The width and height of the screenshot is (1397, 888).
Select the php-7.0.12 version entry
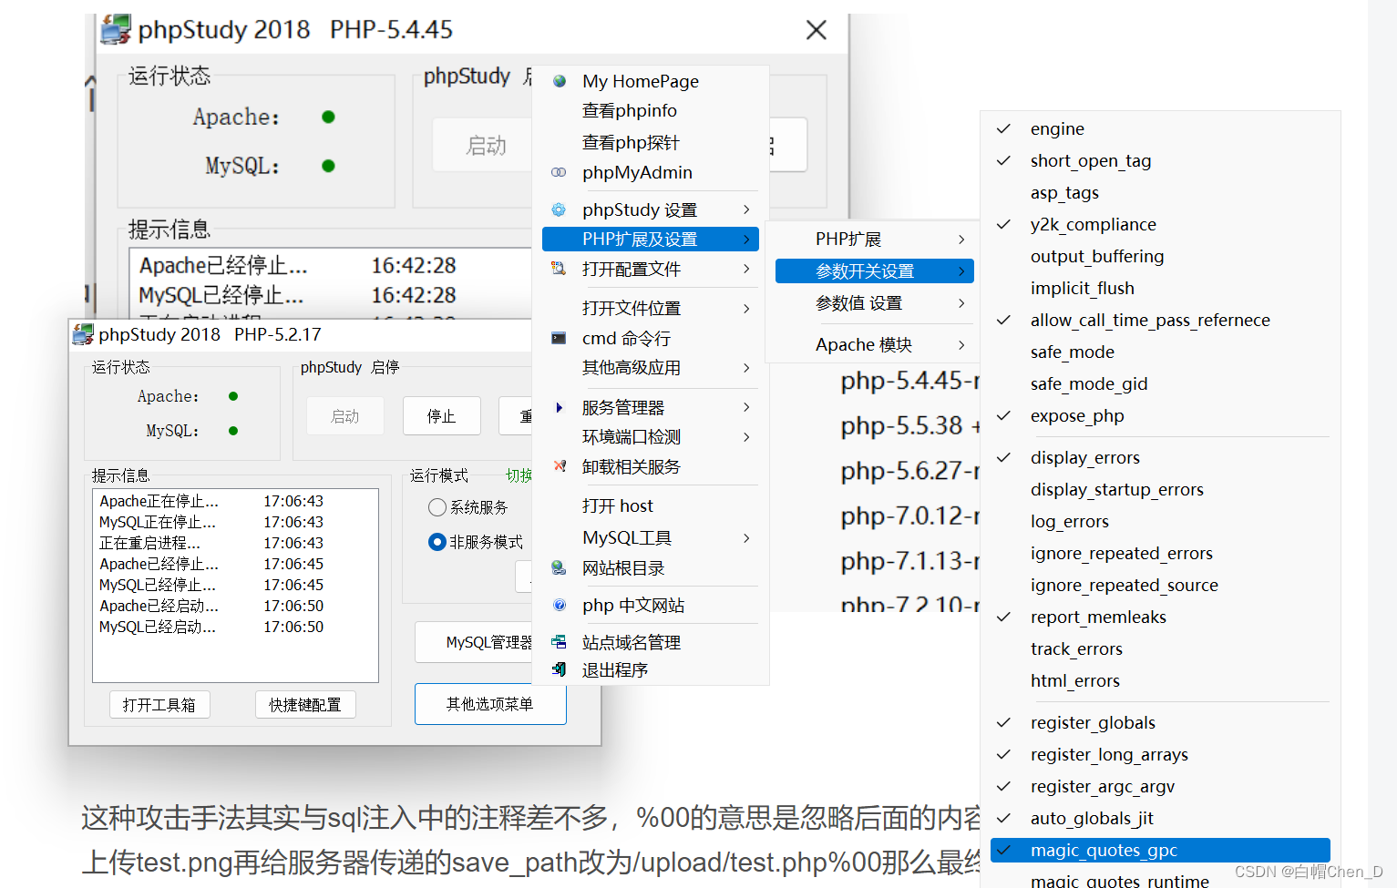click(x=909, y=515)
